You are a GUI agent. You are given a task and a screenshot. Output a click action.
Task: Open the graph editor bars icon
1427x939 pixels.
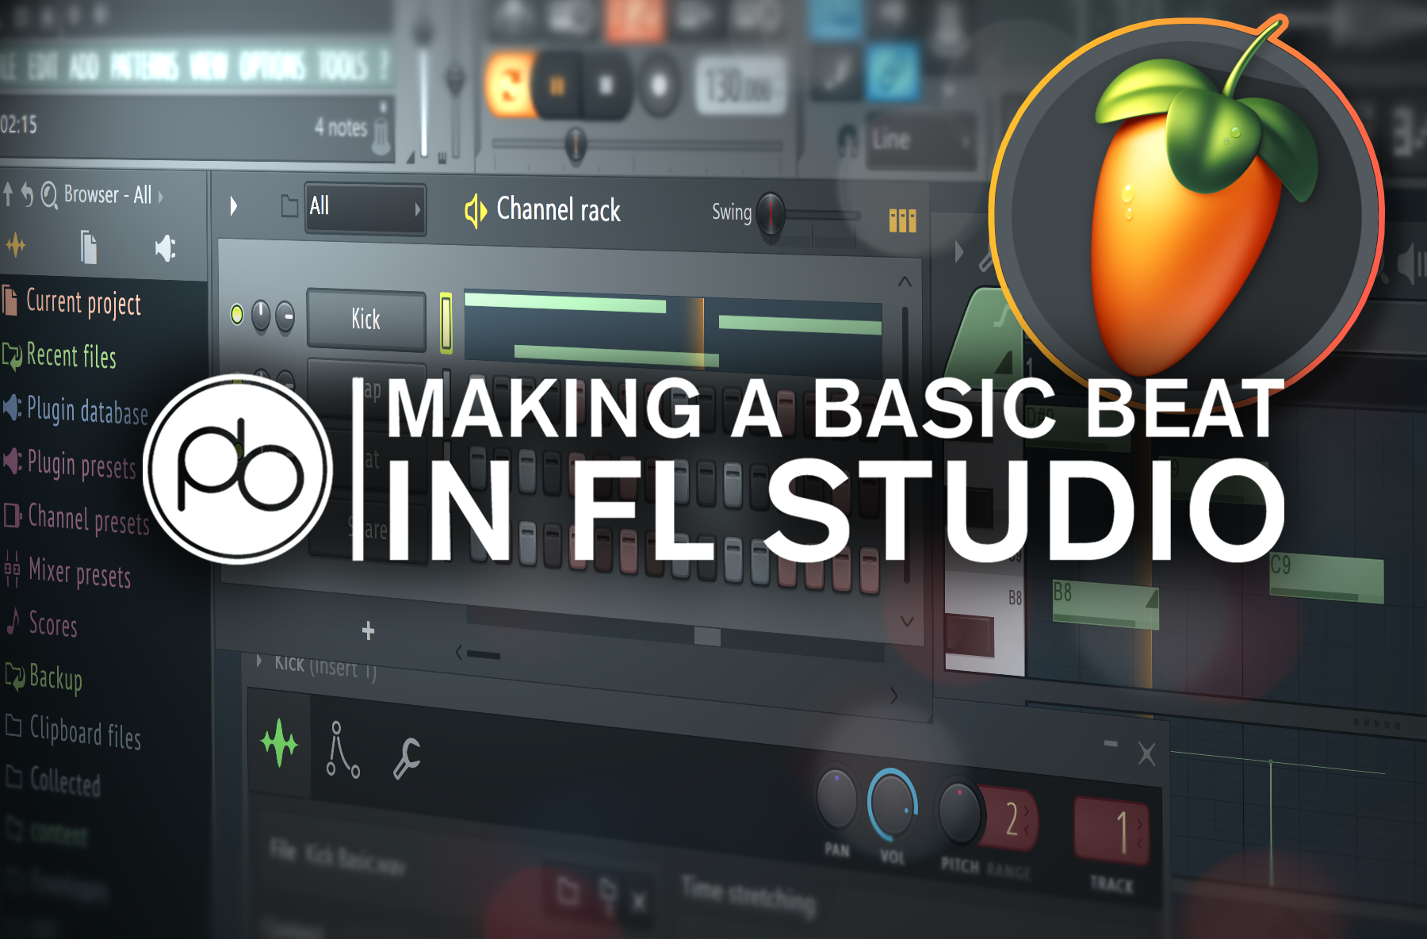click(x=902, y=220)
